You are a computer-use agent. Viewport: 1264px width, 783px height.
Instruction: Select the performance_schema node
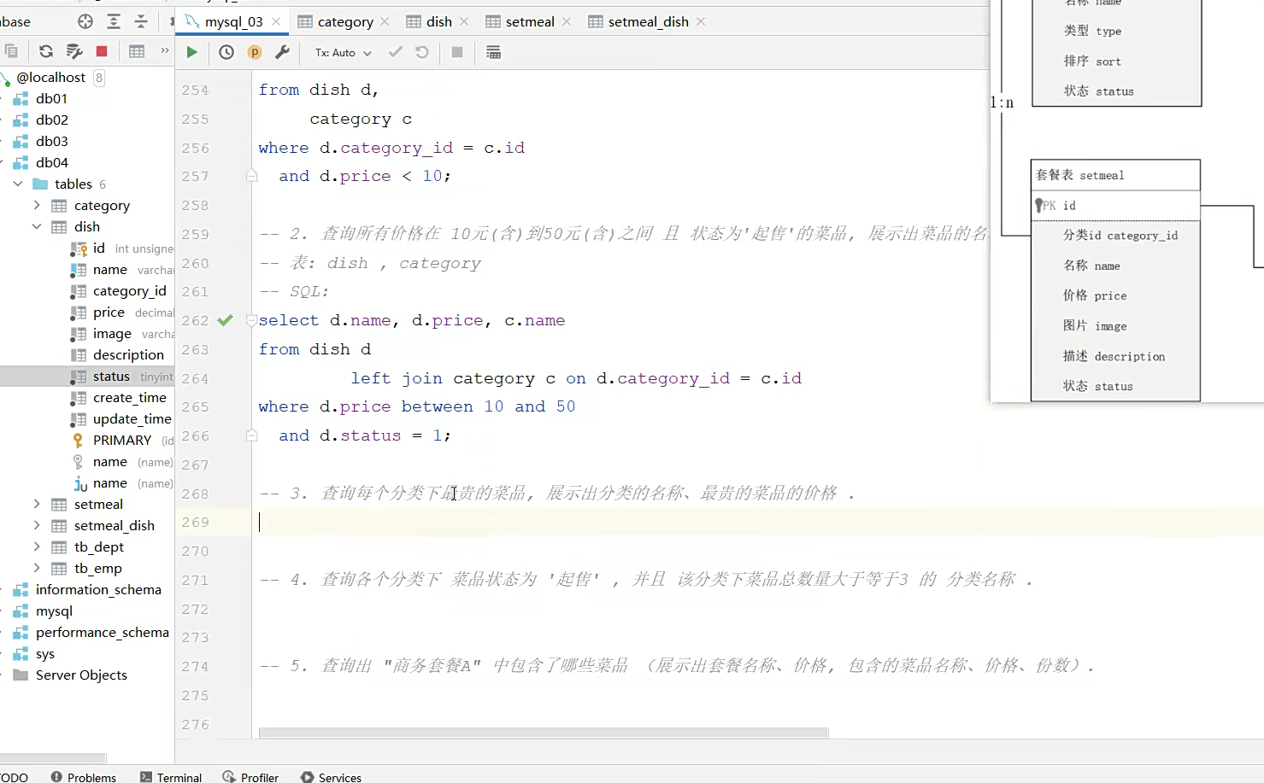point(102,632)
